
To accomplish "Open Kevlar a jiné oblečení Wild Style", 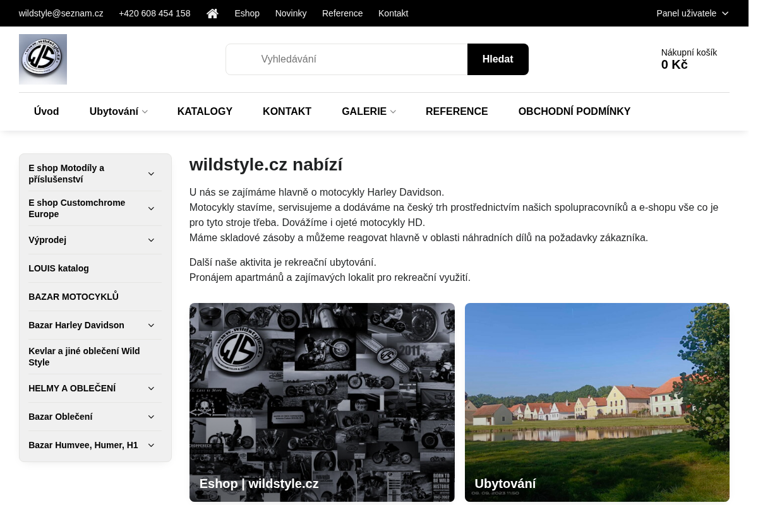I will coord(84,357).
